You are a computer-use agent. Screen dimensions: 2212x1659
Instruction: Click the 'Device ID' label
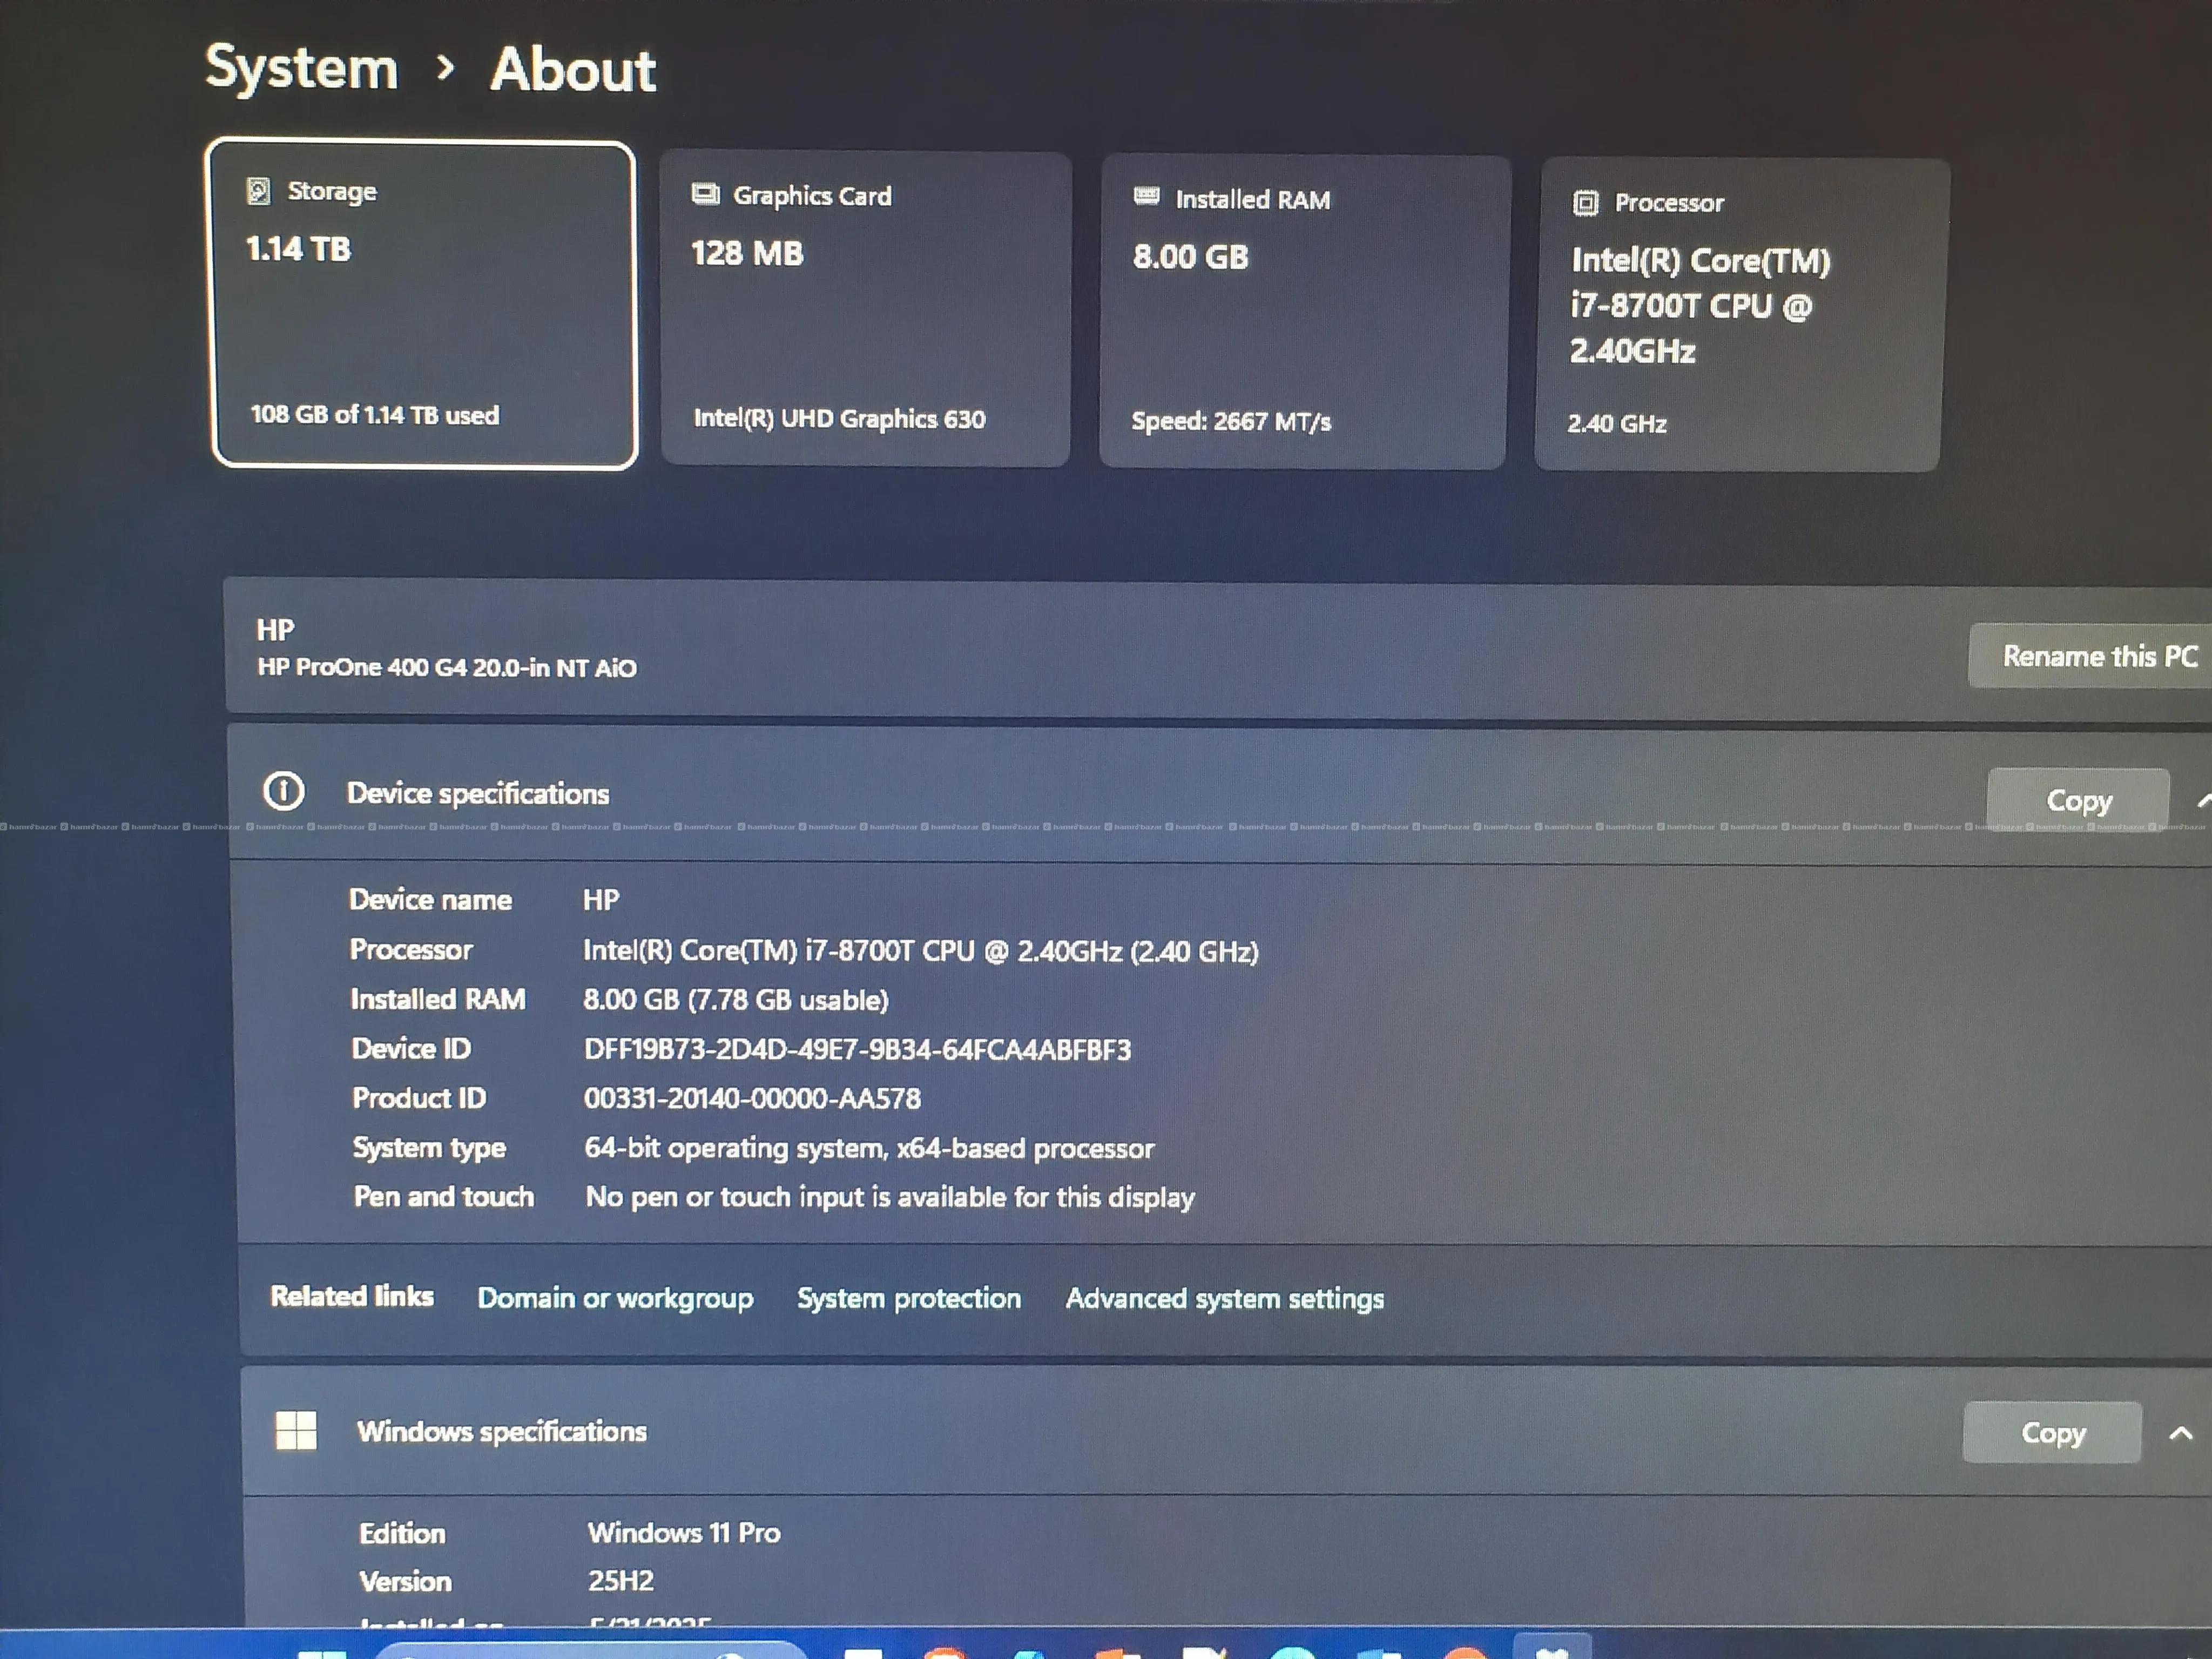click(411, 1048)
